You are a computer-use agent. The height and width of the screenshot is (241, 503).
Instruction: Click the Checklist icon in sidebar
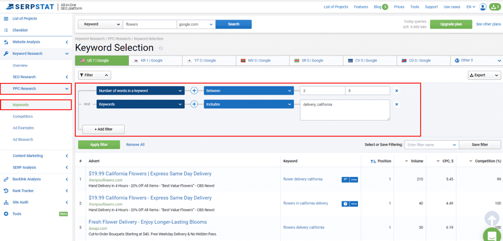pyautogui.click(x=6, y=31)
